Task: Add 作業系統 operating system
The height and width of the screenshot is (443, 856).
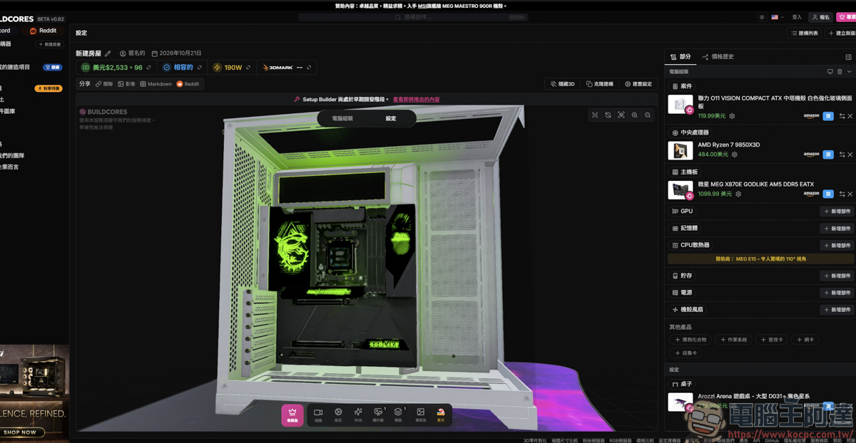Action: 733,340
